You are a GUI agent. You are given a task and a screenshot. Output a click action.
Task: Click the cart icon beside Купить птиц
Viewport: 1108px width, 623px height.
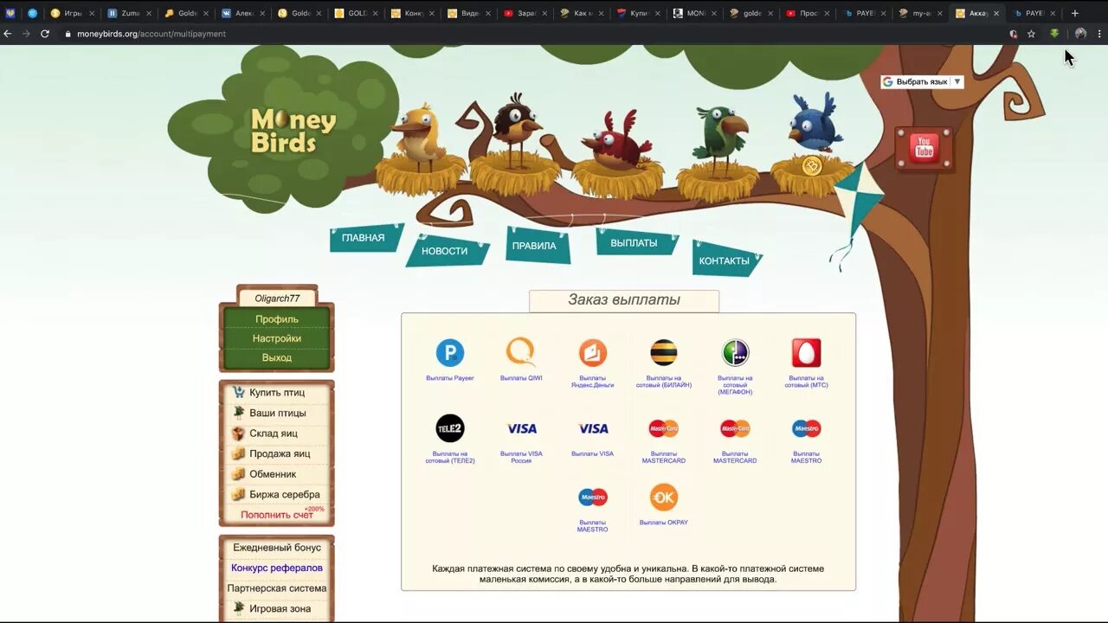tap(238, 392)
